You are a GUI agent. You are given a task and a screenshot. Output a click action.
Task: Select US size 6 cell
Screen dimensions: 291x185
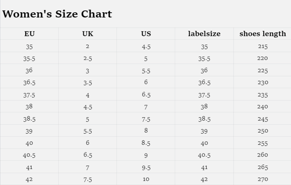coord(146,82)
